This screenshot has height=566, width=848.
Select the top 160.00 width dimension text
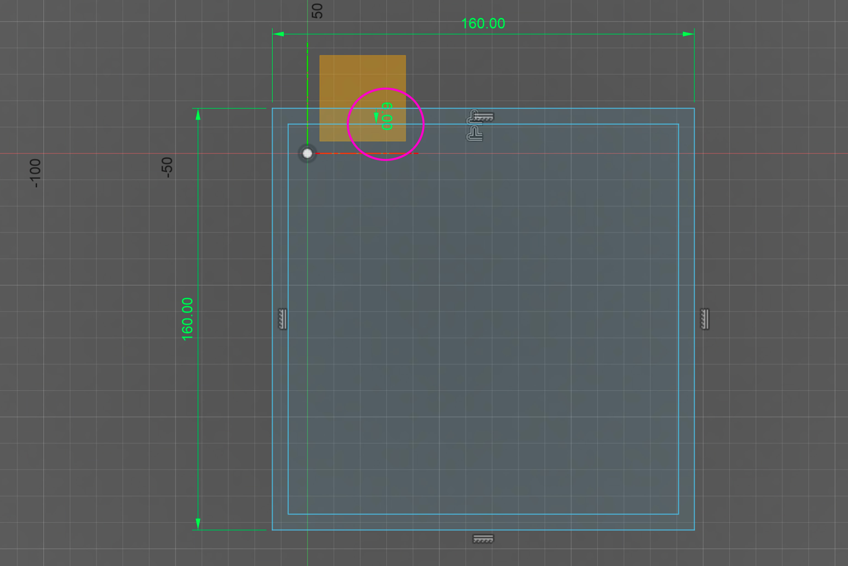pyautogui.click(x=483, y=24)
